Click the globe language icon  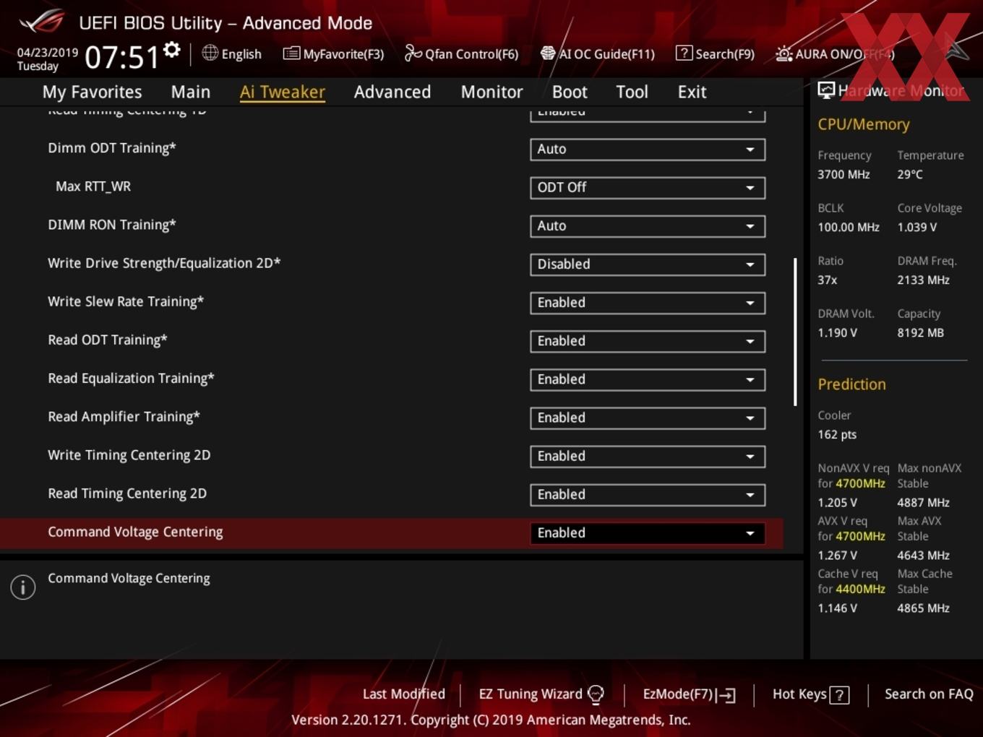point(210,53)
